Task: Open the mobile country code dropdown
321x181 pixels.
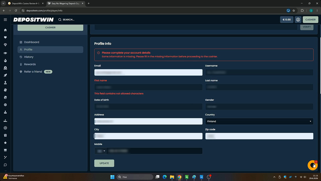Action: [x=101, y=151]
